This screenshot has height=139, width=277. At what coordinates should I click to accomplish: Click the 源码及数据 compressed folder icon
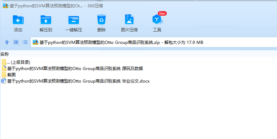4,68
